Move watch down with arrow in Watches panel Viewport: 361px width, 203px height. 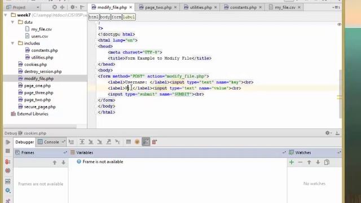(318, 162)
